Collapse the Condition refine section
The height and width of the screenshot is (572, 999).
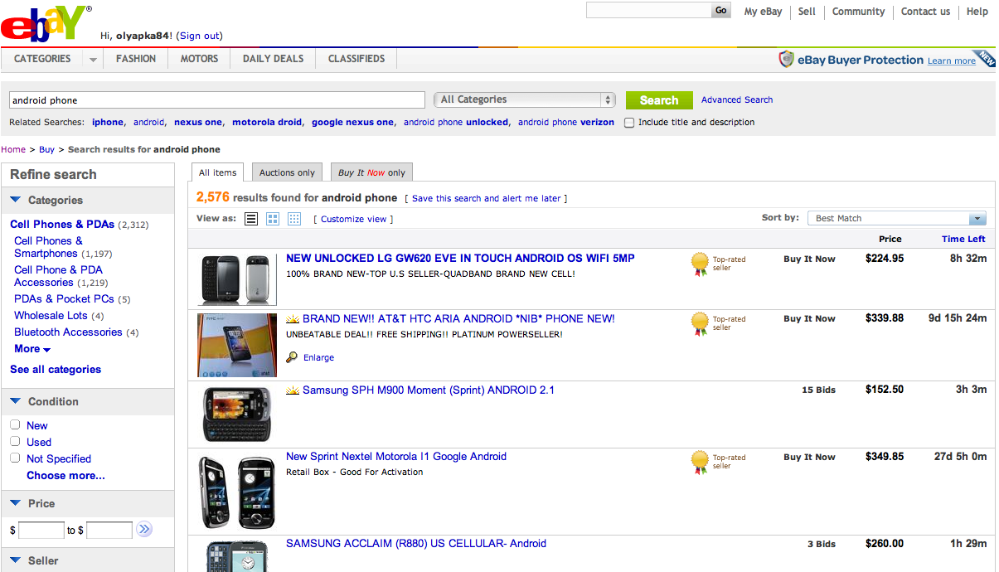[x=16, y=401]
